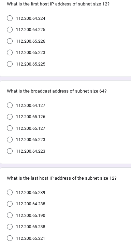This screenshot has height=248, width=131.
Task: Select 112.200.65.239 as last host address
Action: [x=10, y=192]
